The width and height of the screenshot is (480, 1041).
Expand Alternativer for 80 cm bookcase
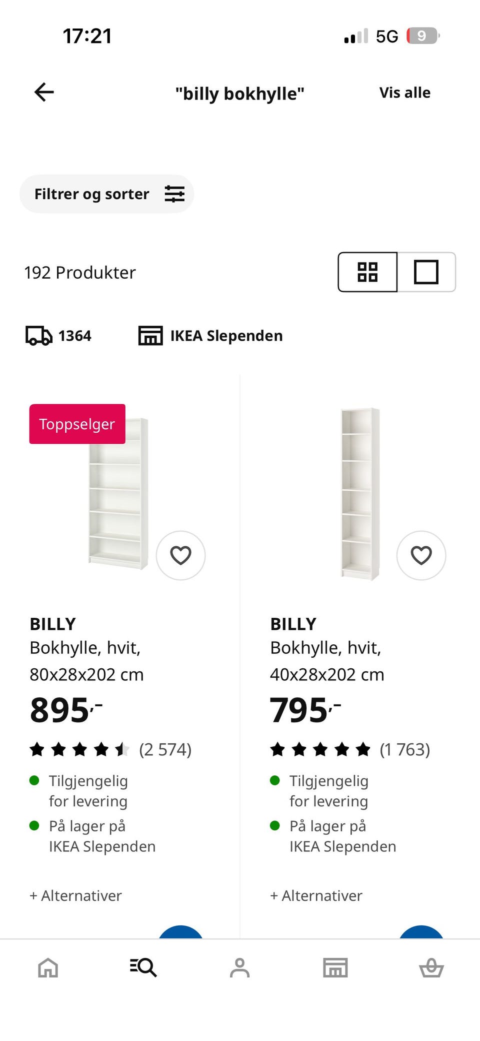[75, 895]
